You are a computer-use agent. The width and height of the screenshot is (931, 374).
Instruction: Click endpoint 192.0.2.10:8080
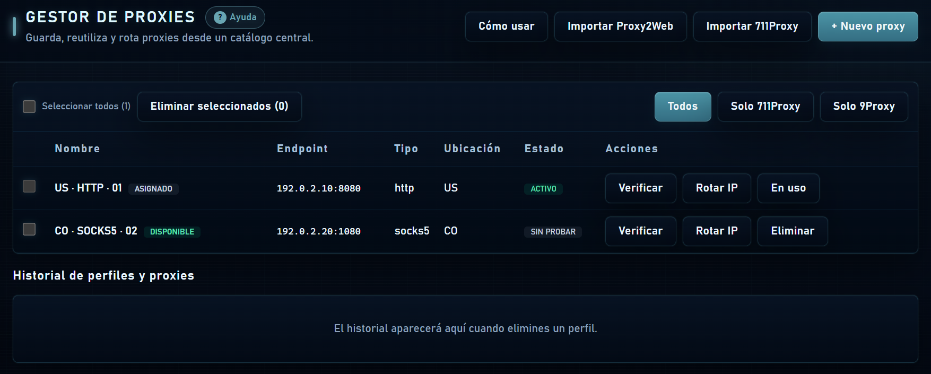[319, 188]
